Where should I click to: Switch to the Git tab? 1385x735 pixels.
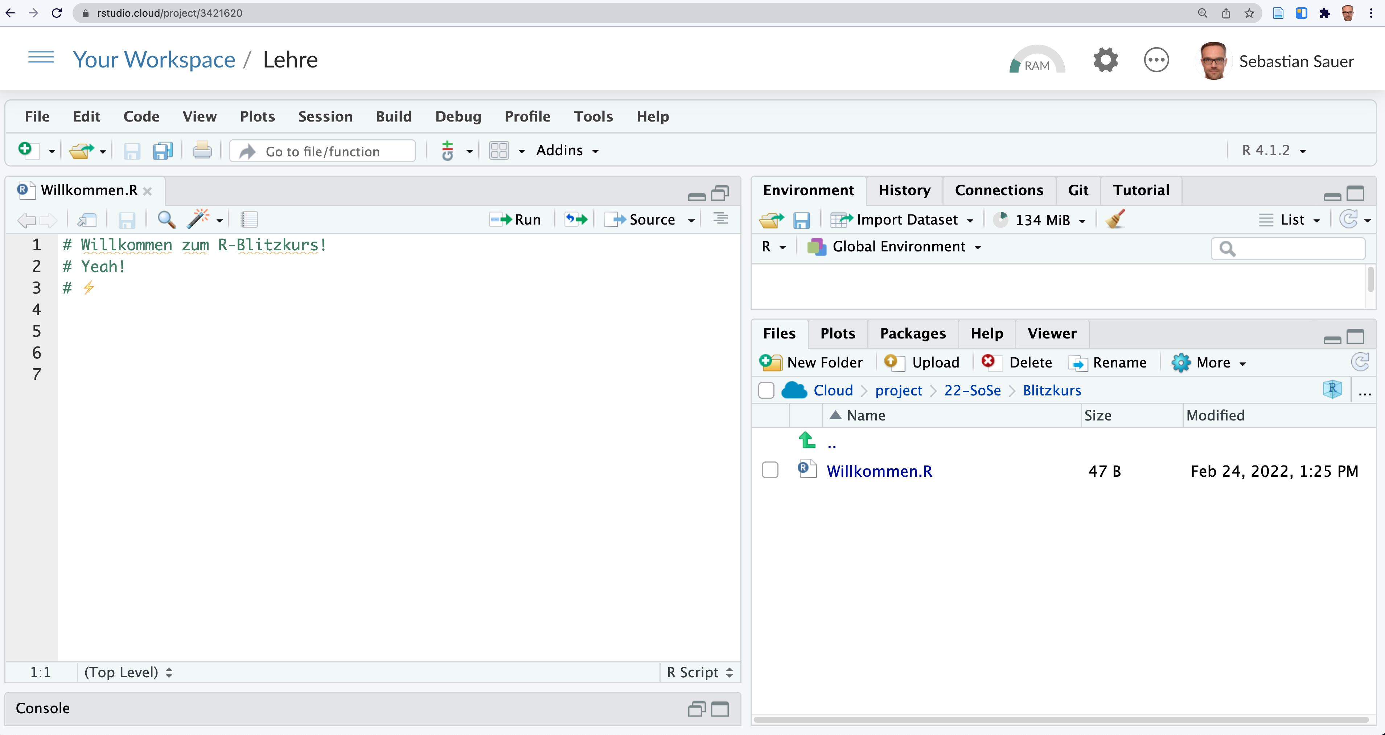tap(1078, 190)
